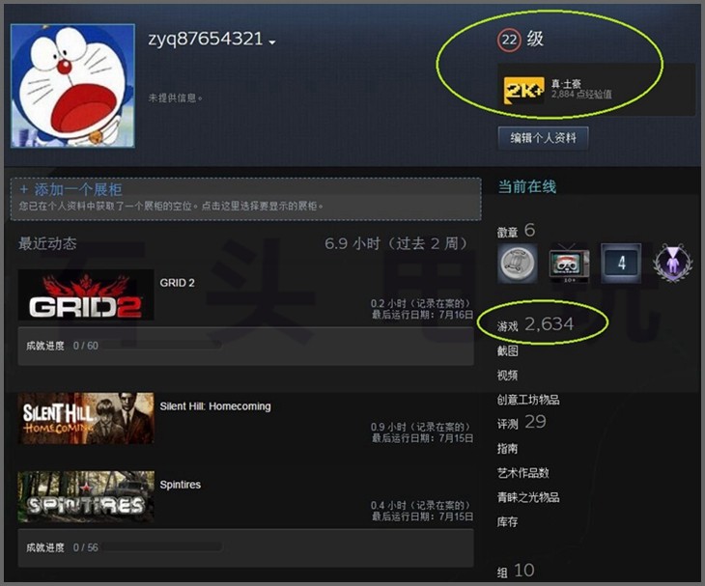Open the username dropdown arrow next to zyq87654321
This screenshot has width=705, height=586.
pyautogui.click(x=271, y=42)
